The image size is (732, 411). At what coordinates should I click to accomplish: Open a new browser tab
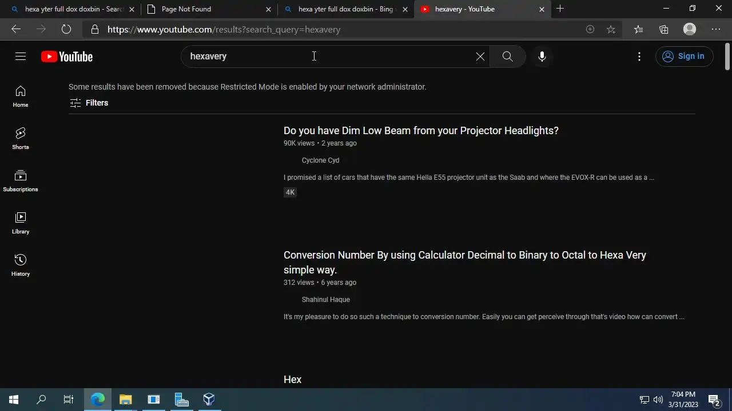560,9
